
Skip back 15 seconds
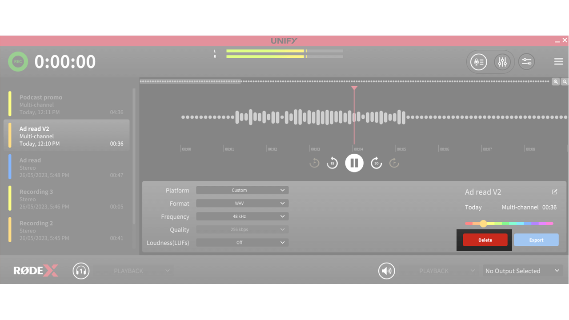tap(332, 163)
